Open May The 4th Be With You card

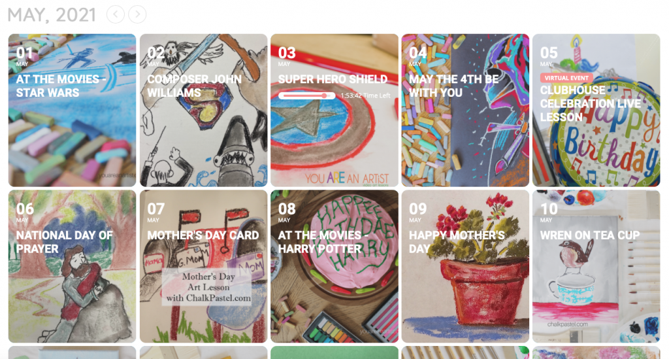[465, 111]
